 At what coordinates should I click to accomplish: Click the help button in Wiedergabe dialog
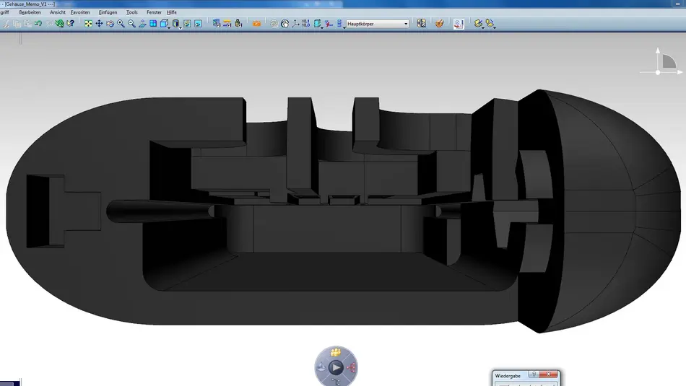pos(533,375)
